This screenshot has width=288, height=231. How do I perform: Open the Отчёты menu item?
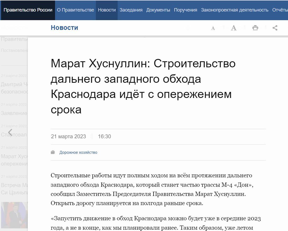(280, 10)
